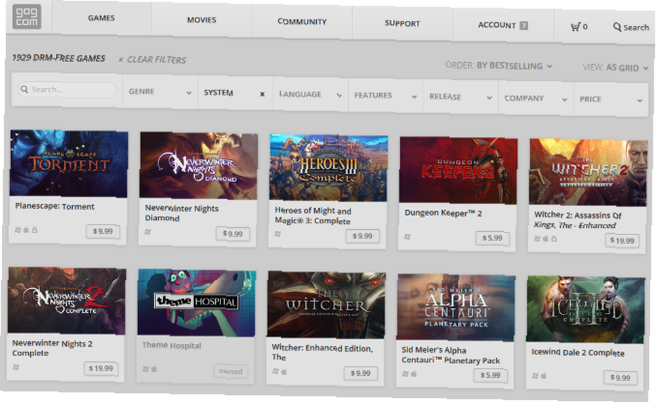Click the Neverwinter Nights 2 Complete title

52,348
